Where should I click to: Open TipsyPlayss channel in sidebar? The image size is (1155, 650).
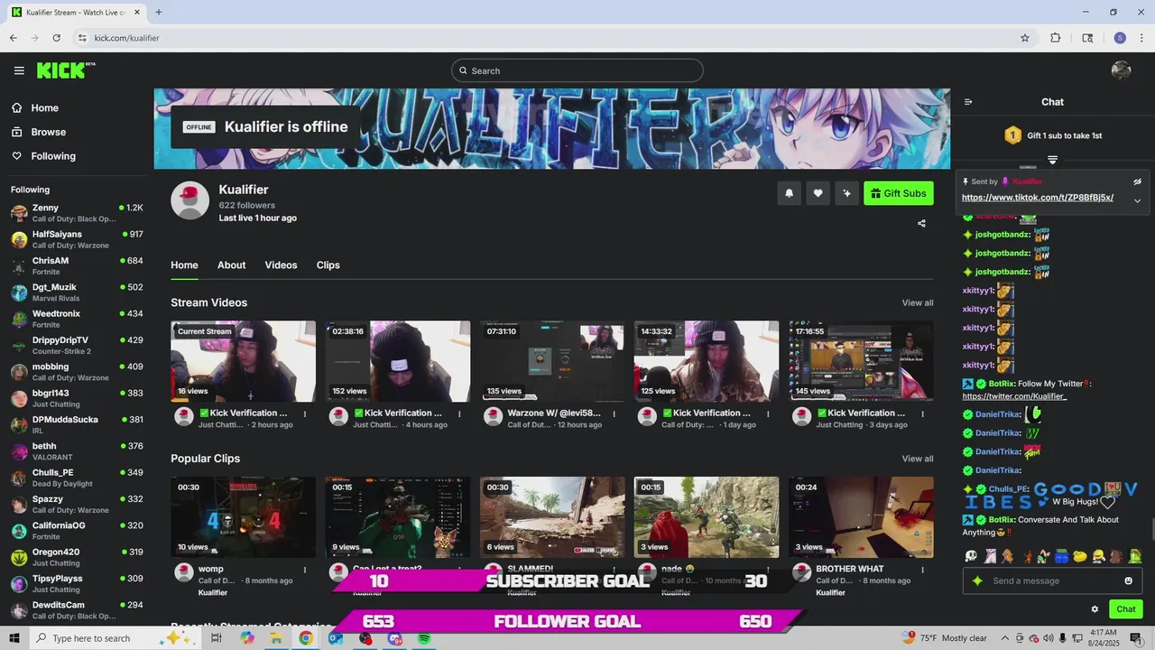pos(77,583)
